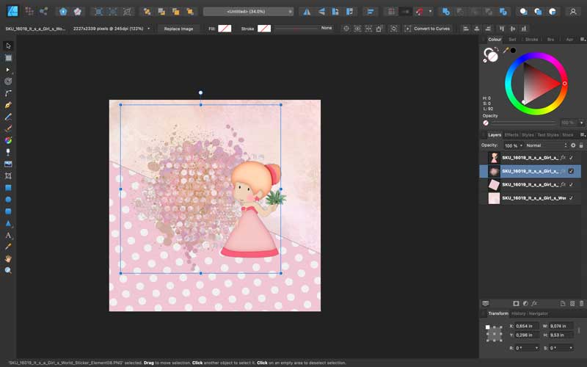587x367 pixels.
Task: Toggle visibility of the third layer
Action: click(571, 185)
